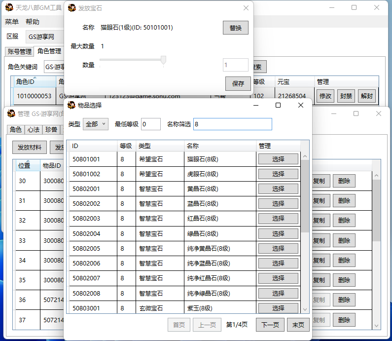Focus the 名称筛选 text box
Image resolution: width=392 pixels, height=341 pixels.
[232, 124]
